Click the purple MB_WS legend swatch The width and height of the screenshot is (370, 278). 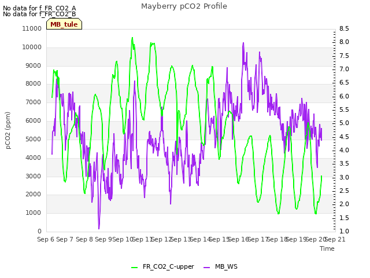(206, 268)
